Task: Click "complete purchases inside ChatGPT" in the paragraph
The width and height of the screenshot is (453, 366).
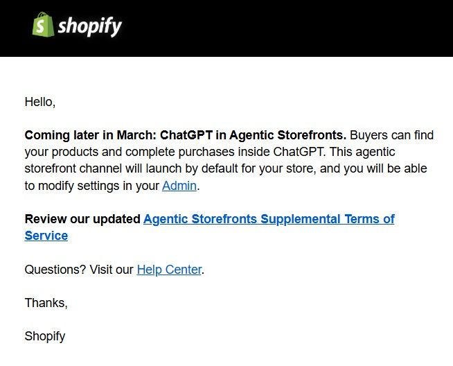Action: point(189,152)
